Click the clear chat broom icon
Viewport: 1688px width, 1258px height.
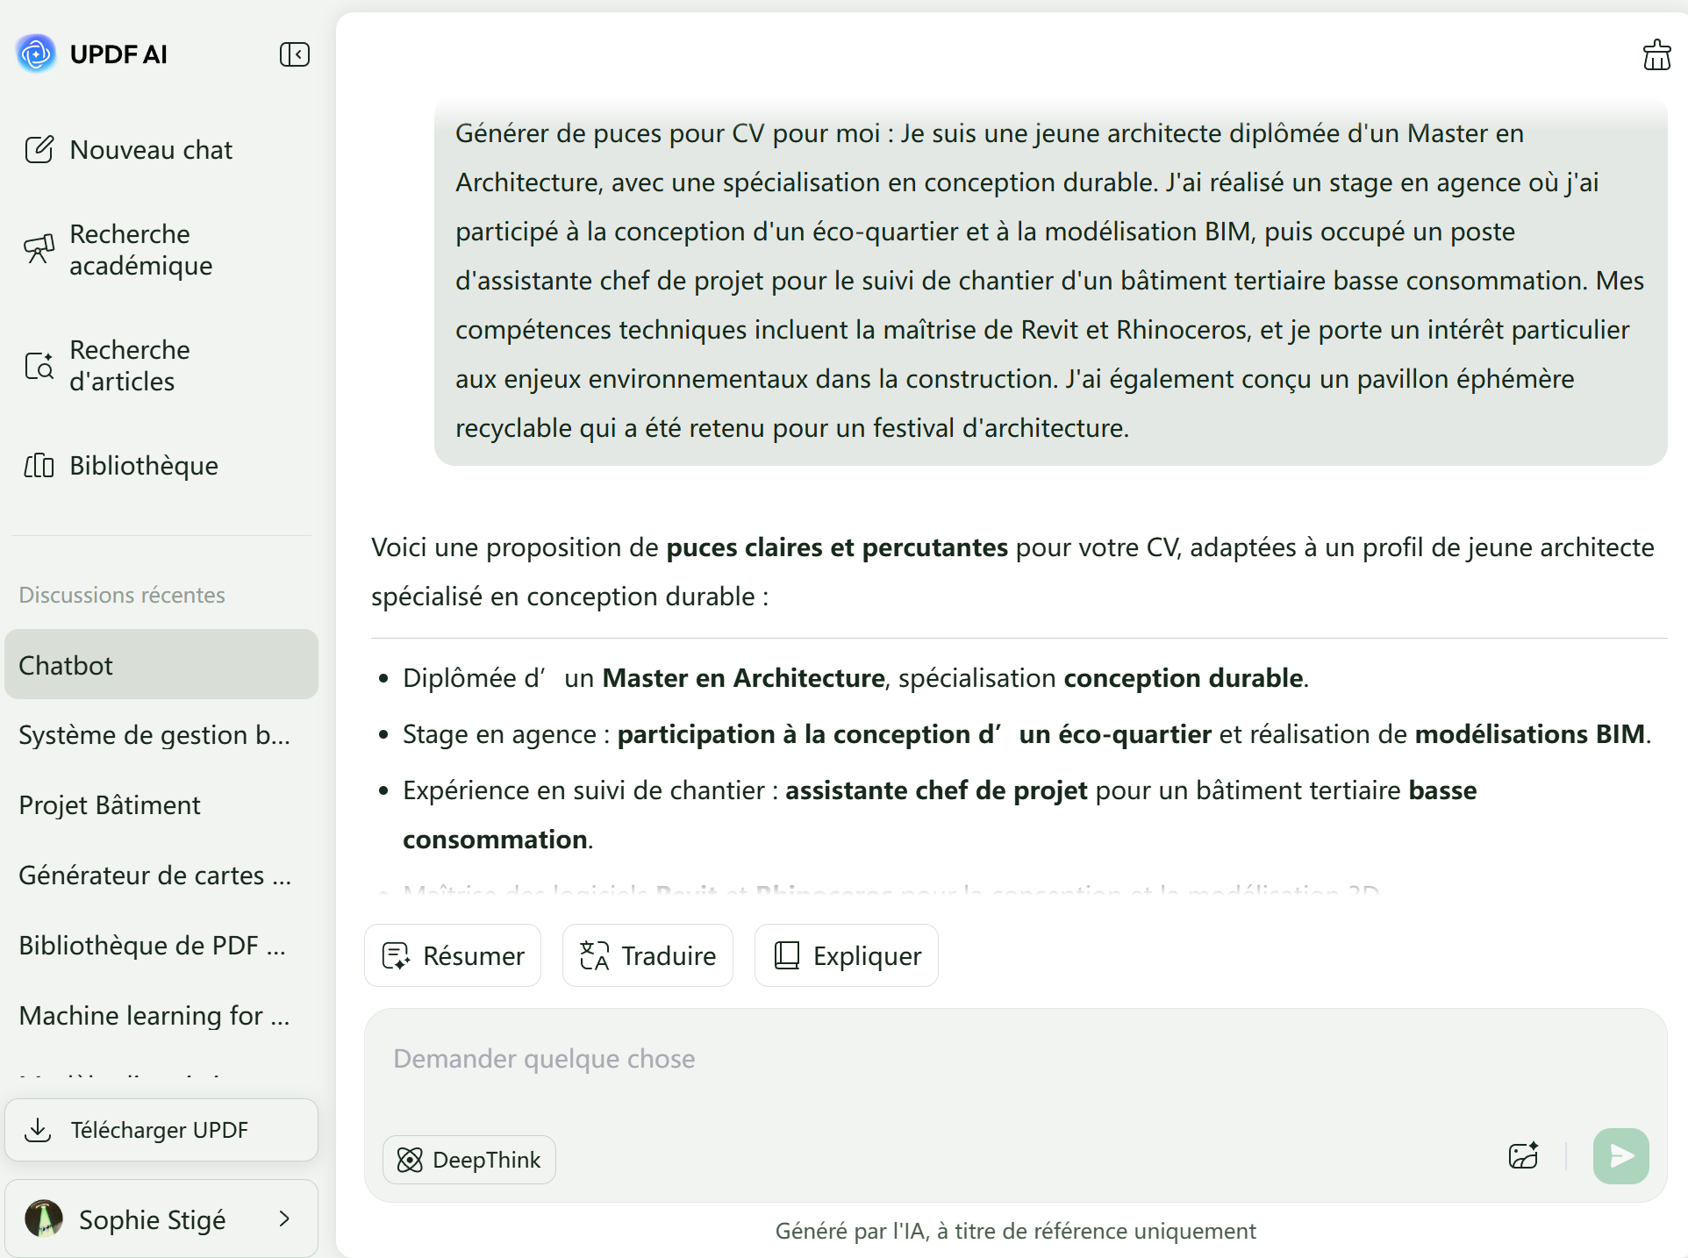[1656, 55]
